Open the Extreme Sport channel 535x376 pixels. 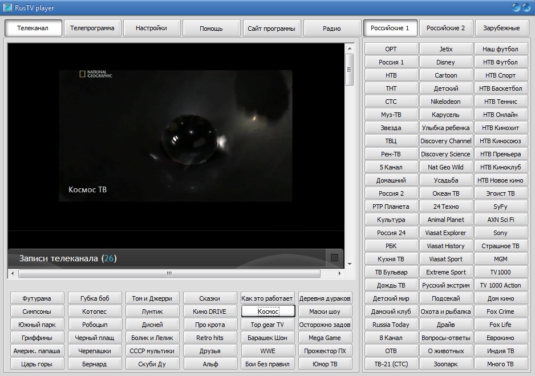pos(446,272)
